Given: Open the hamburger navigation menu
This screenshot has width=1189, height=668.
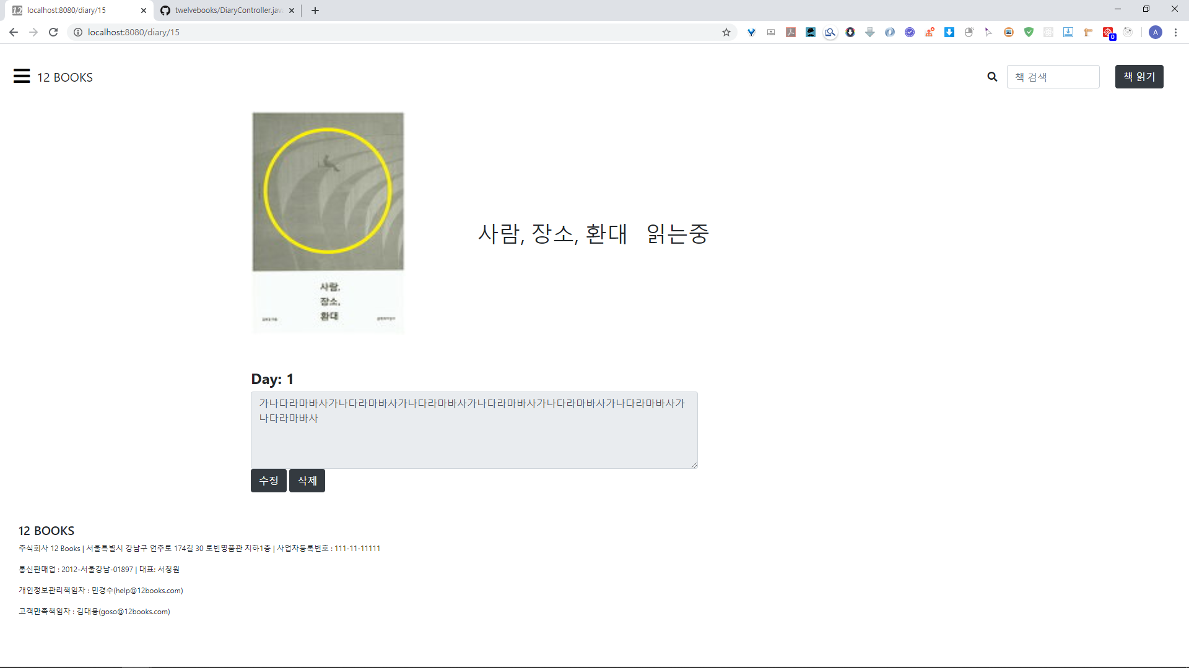Looking at the screenshot, I should [22, 76].
